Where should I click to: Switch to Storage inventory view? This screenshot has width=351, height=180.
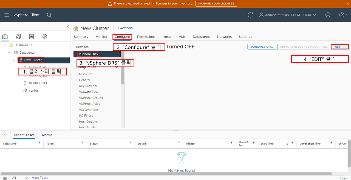[x=32, y=37]
